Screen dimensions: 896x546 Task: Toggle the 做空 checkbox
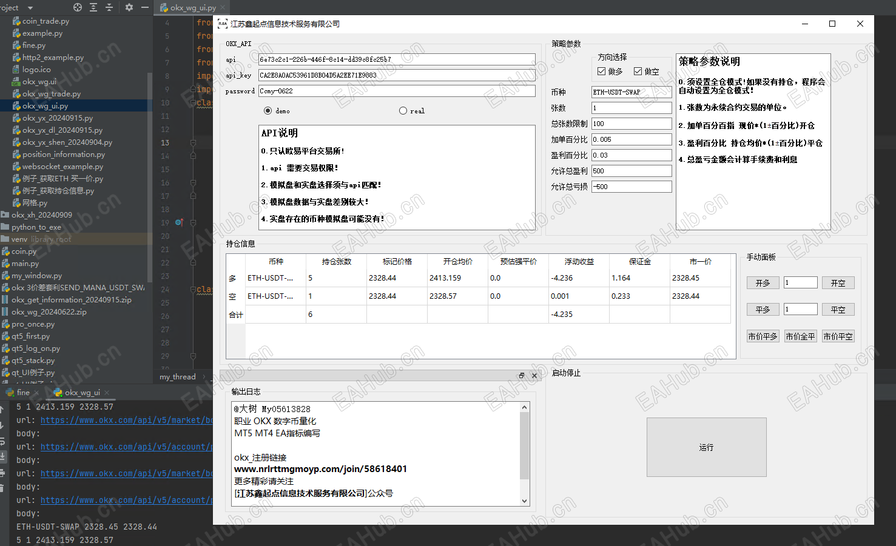click(x=638, y=72)
